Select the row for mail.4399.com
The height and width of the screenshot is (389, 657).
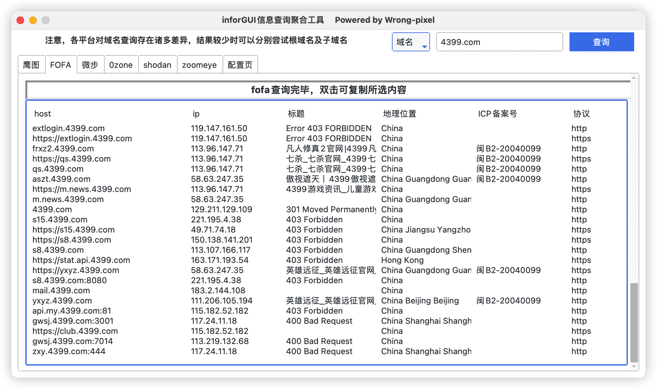click(61, 290)
